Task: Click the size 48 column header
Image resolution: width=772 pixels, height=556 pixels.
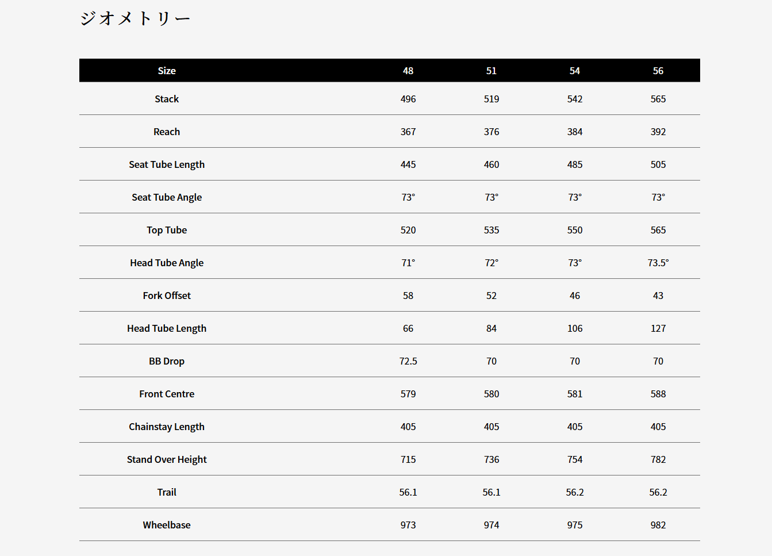Action: pos(408,71)
